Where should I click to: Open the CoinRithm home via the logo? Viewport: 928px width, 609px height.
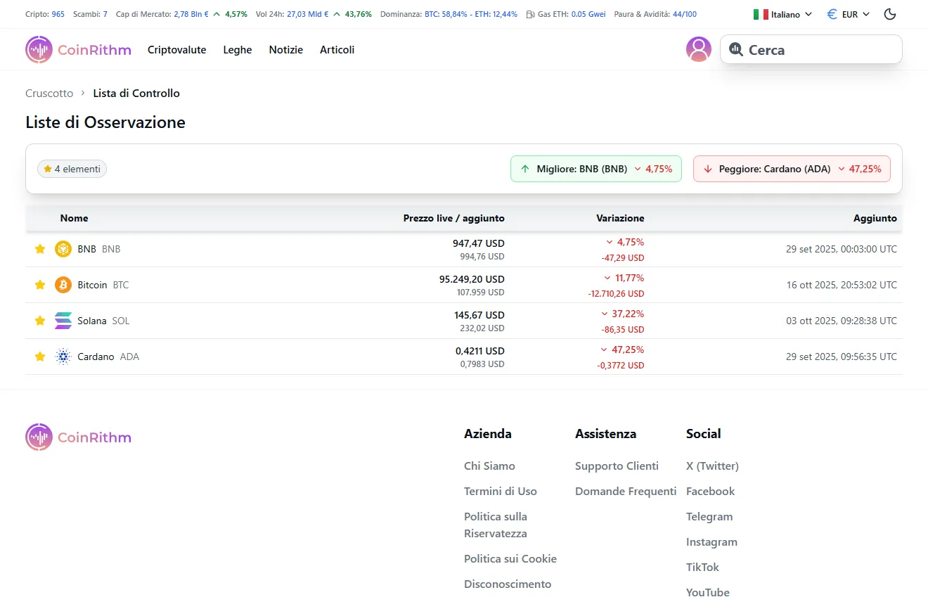coord(77,49)
